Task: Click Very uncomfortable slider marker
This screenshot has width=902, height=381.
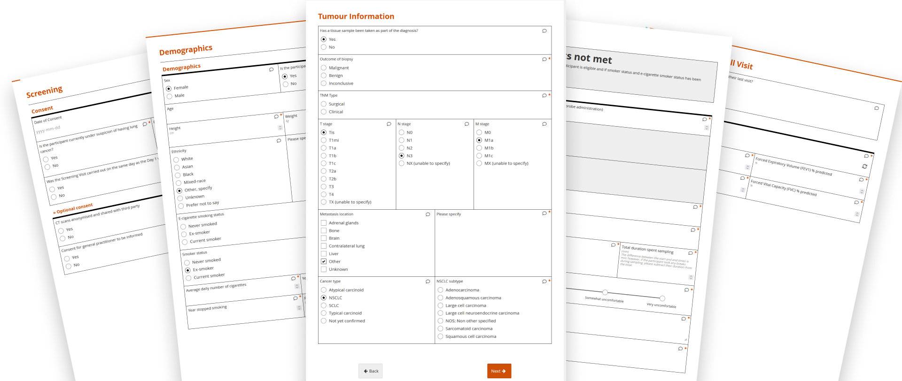Action: click(662, 298)
